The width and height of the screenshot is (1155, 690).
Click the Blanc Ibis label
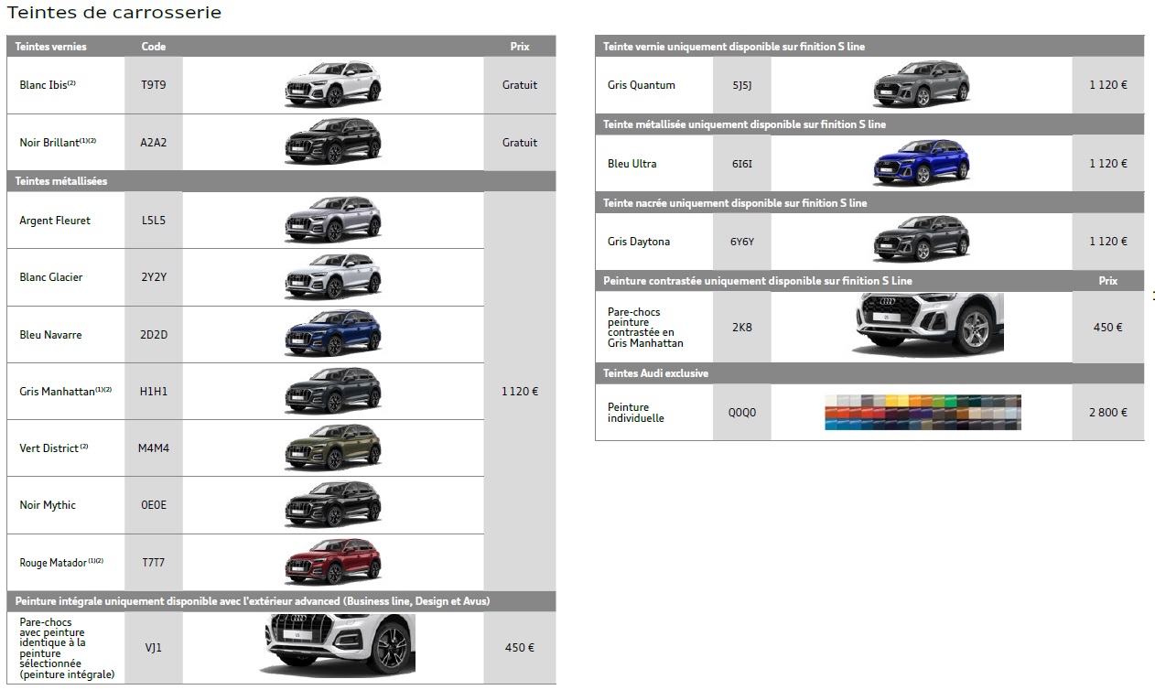pos(48,85)
